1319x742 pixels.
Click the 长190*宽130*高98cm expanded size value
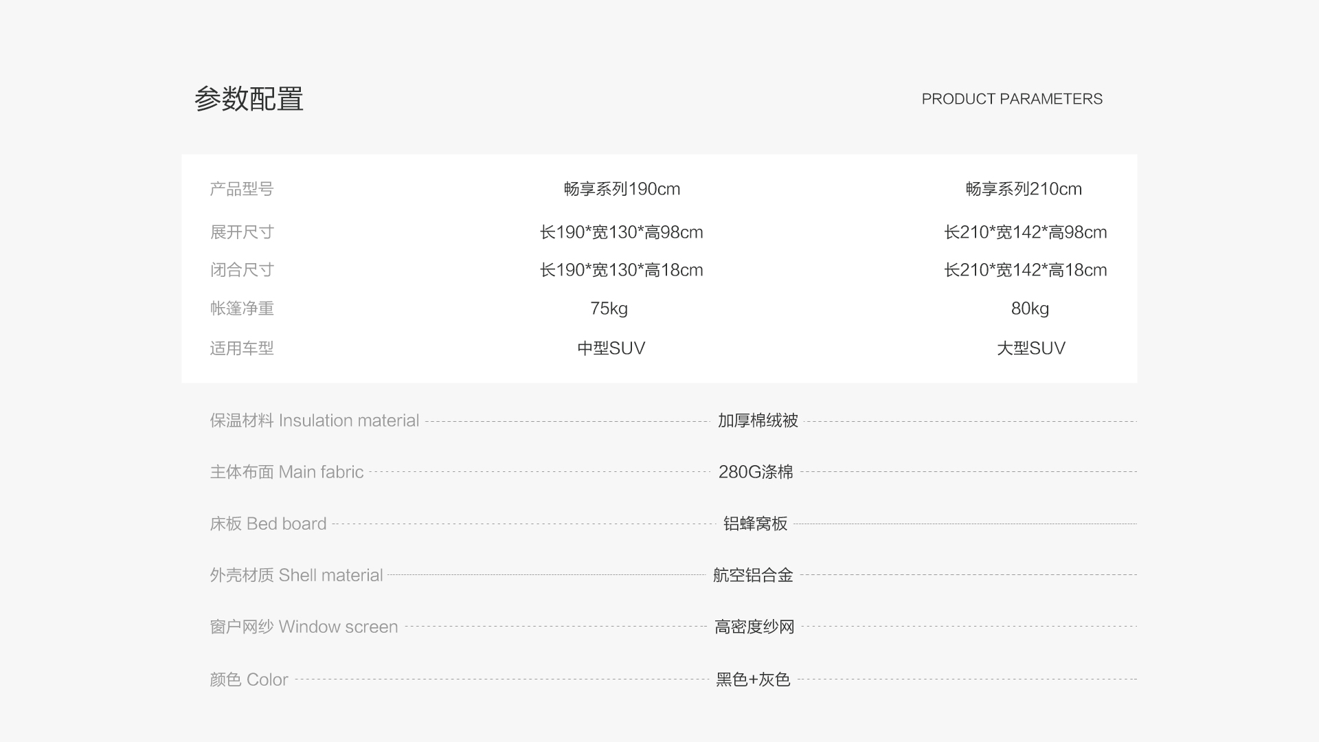(621, 232)
